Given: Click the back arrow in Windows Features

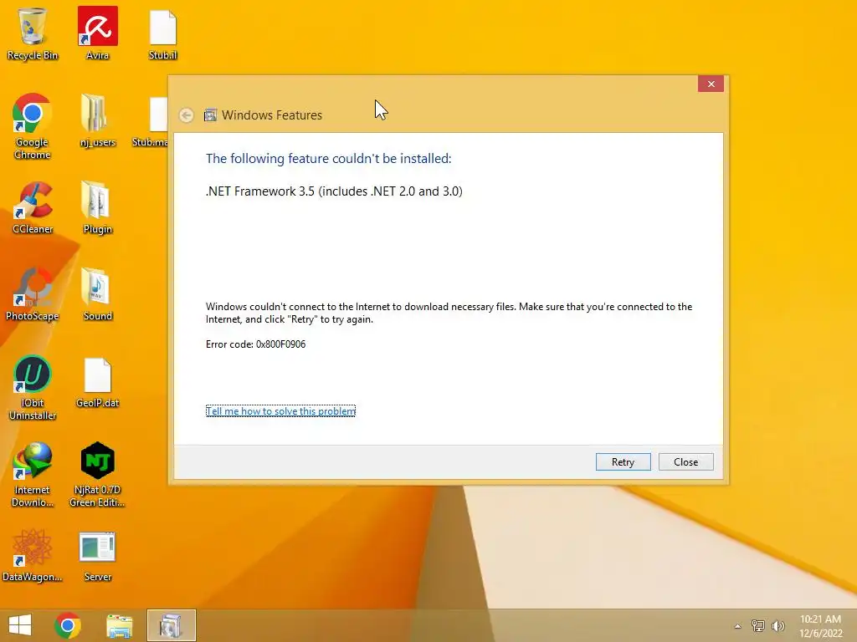Looking at the screenshot, I should [187, 115].
